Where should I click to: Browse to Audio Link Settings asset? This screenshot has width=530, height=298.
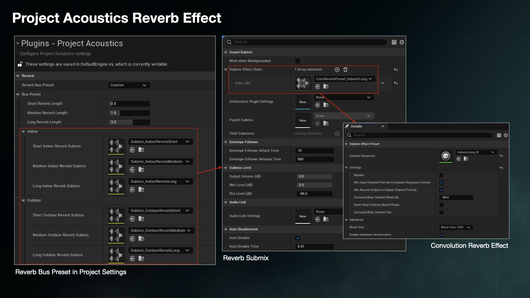[x=326, y=219]
